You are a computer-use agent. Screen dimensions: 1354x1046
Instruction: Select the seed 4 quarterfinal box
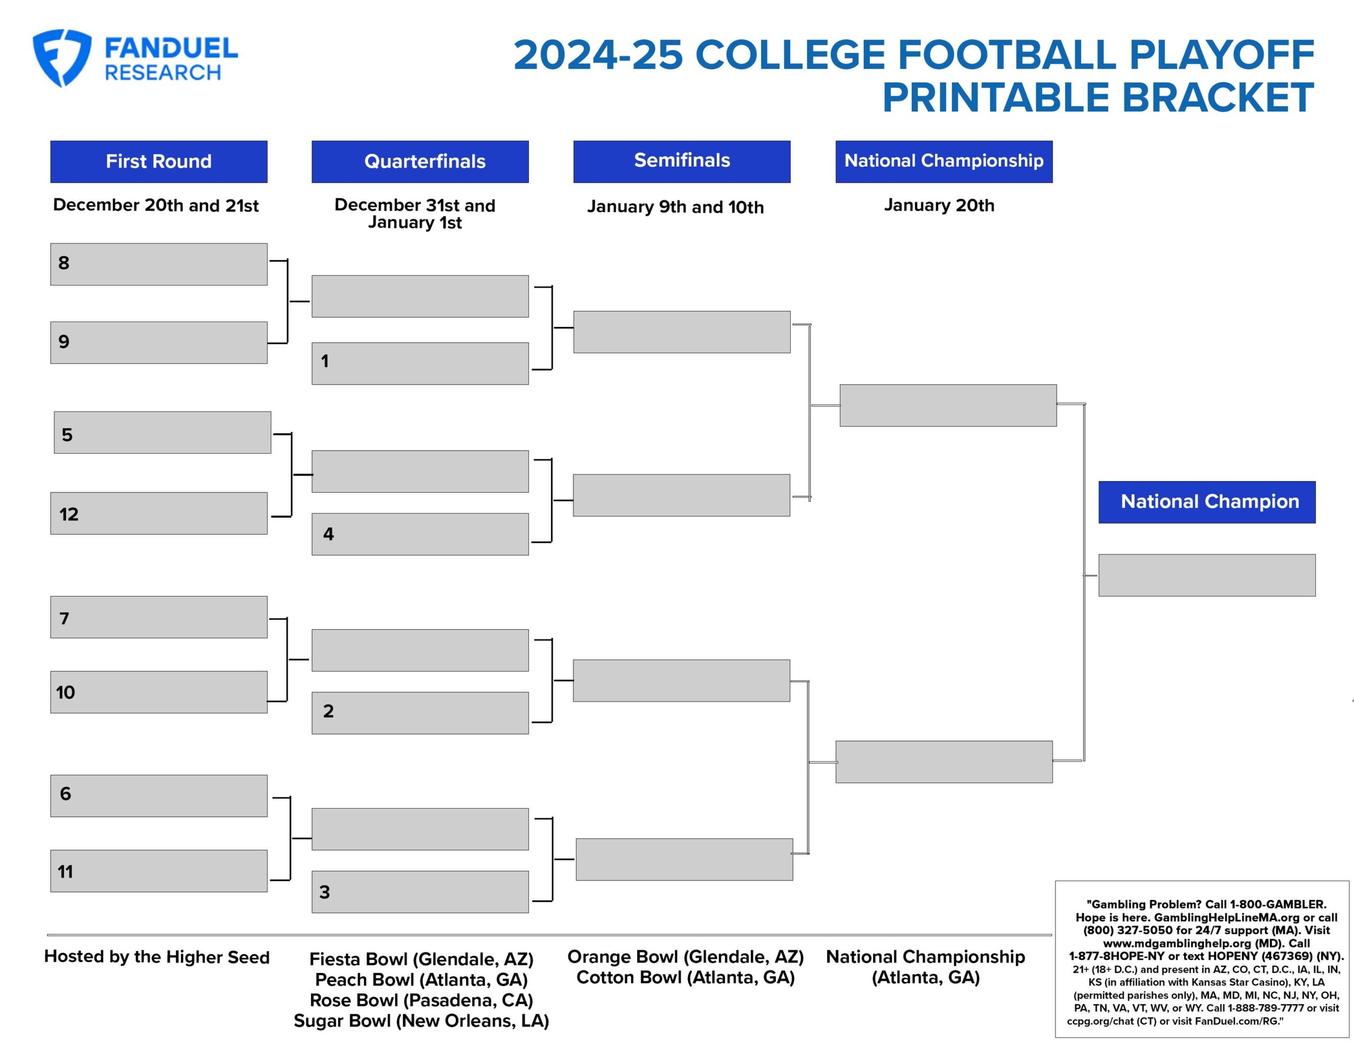pos(420,534)
